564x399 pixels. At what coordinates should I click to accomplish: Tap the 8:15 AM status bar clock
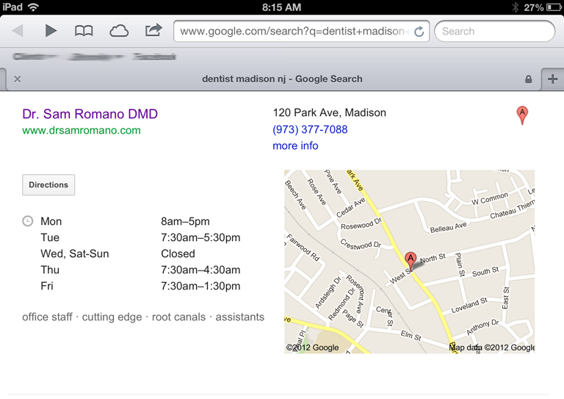tap(282, 7)
